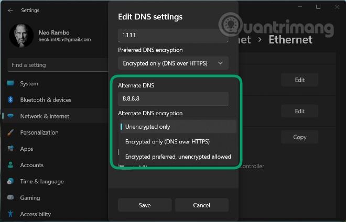
Task: Expand the Preferred DNS encryption dropdown
Action: click(x=173, y=63)
